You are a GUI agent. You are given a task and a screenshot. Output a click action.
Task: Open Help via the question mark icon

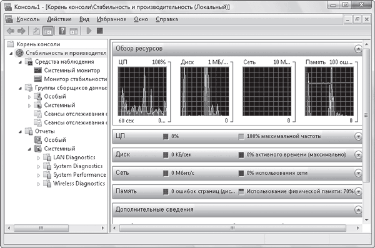click(x=62, y=31)
